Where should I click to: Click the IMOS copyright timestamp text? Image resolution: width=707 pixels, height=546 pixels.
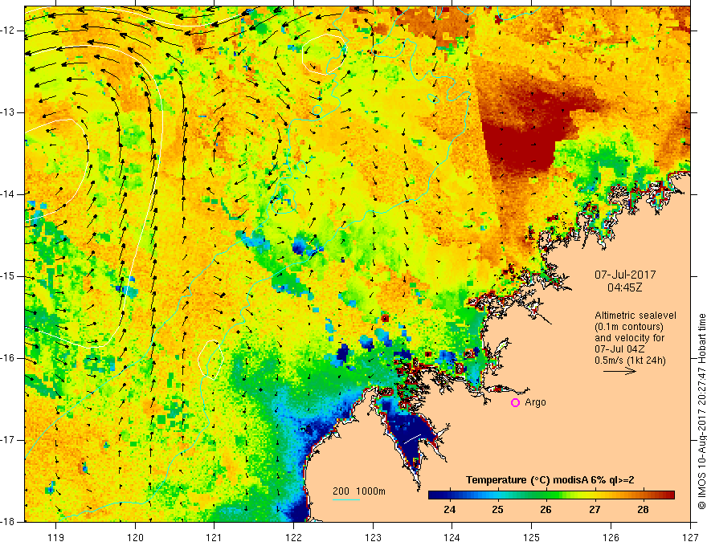[701, 412]
